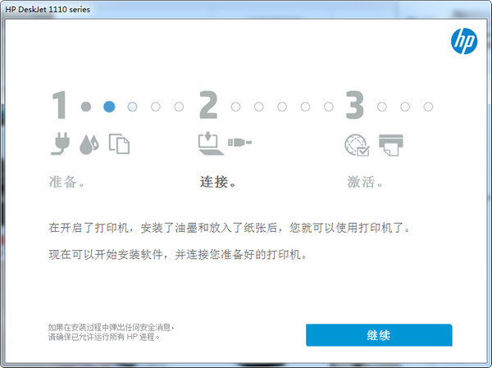This screenshot has width=492, height=368.
Task: Click the software download laptop icon
Action: click(211, 143)
